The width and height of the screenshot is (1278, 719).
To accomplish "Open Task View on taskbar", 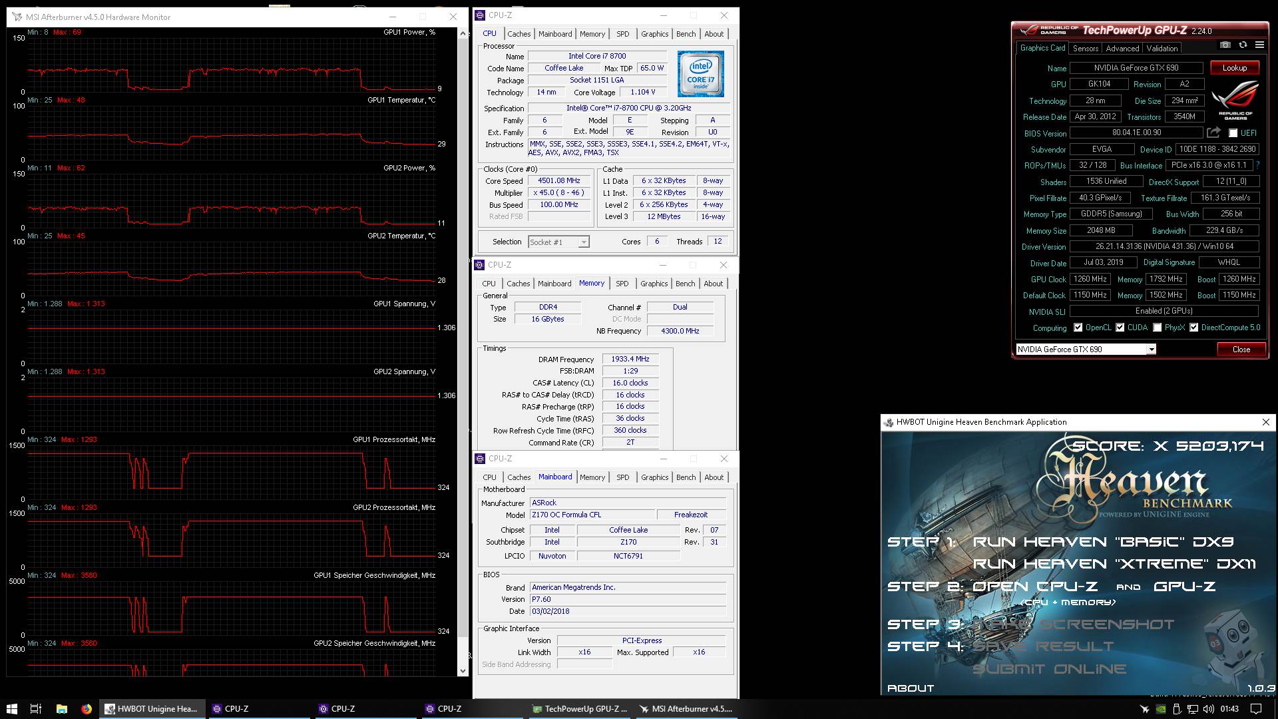I will point(36,709).
